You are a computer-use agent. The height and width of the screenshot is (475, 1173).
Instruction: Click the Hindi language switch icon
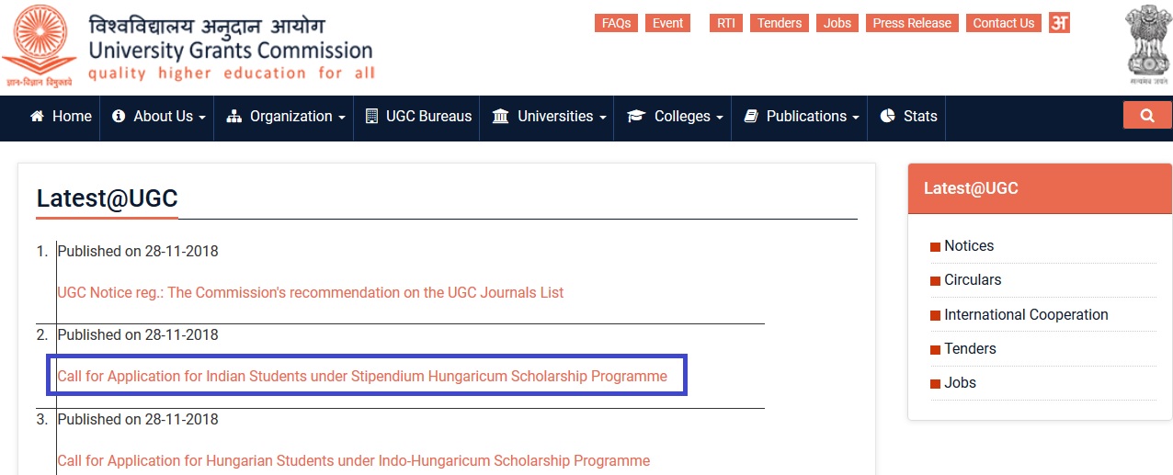(x=1060, y=23)
